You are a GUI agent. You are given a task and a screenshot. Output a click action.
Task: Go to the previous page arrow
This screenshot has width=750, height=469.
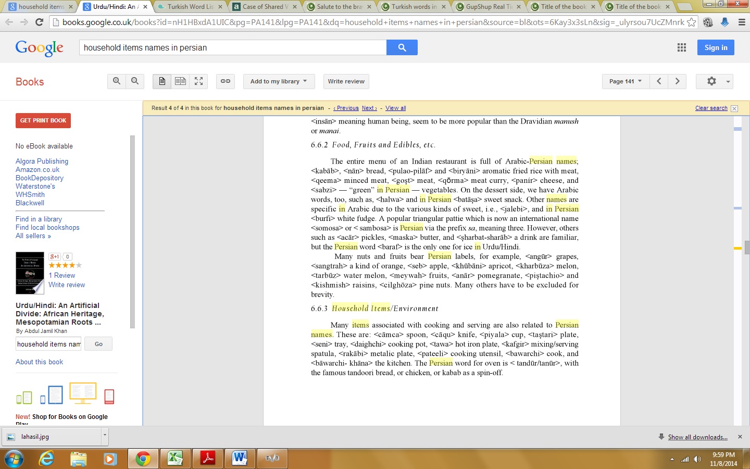[x=659, y=81]
